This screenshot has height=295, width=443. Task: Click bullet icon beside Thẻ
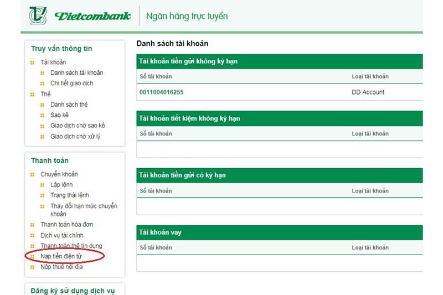point(32,95)
